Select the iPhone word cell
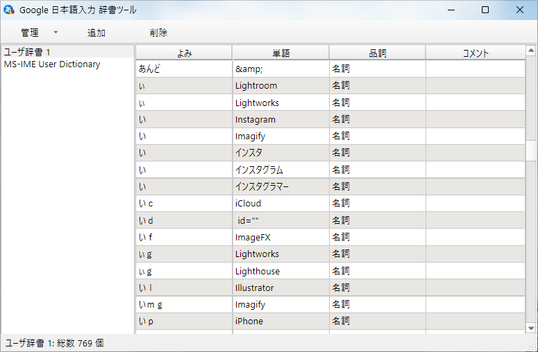This screenshot has width=538, height=352. point(281,322)
